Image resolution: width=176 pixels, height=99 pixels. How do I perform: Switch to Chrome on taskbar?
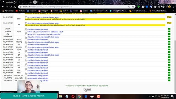(79, 97)
